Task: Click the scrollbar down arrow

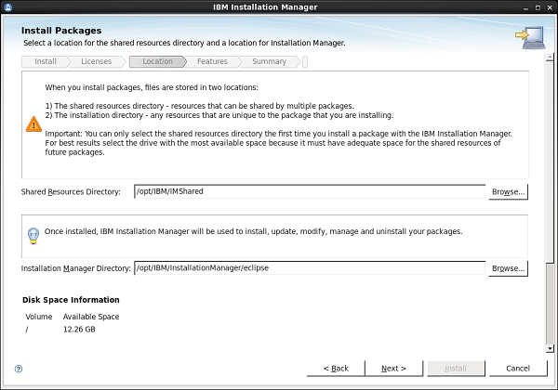Action: [550, 348]
